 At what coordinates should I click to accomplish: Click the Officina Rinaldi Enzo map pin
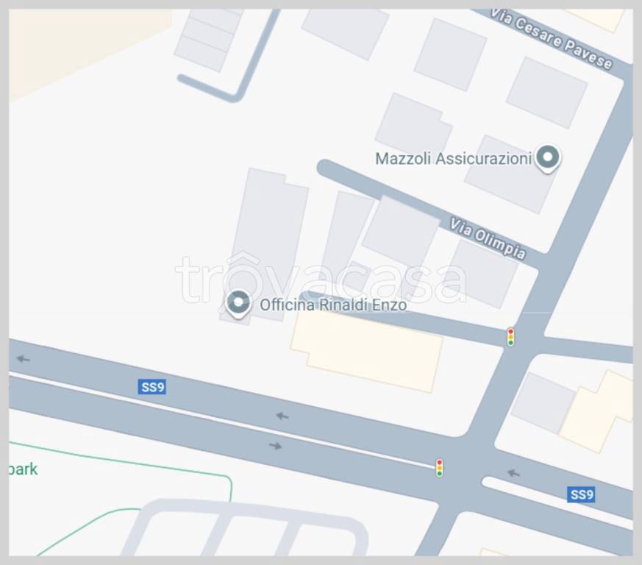point(238,304)
